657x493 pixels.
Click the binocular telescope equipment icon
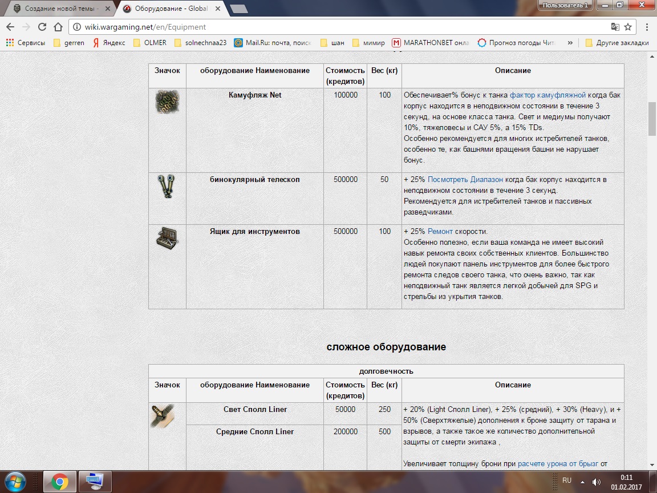[x=167, y=186]
